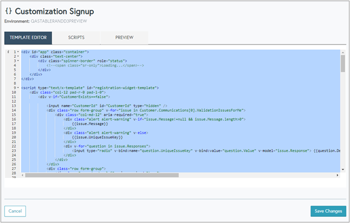Click the Cancel button
The image size is (350, 223).
coord(15,211)
